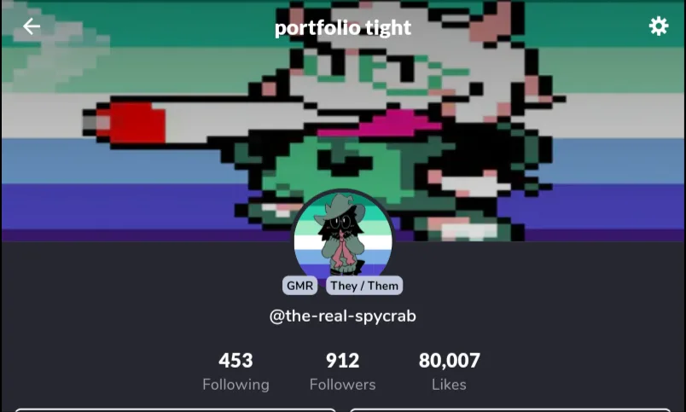The width and height of the screenshot is (686, 412).
Task: Tap the pixelated cloud in the banner corner
Action: pyautogui.click(x=57, y=48)
